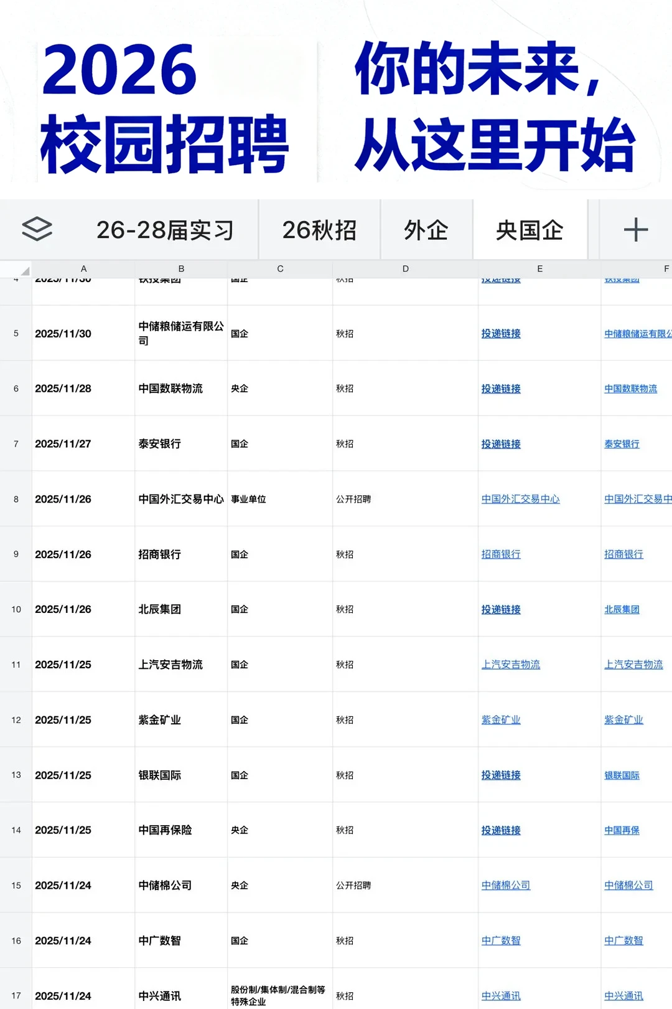Viewport: 672px width, 1009px height.
Task: Switch to the 26秋招 tab
Action: click(319, 230)
